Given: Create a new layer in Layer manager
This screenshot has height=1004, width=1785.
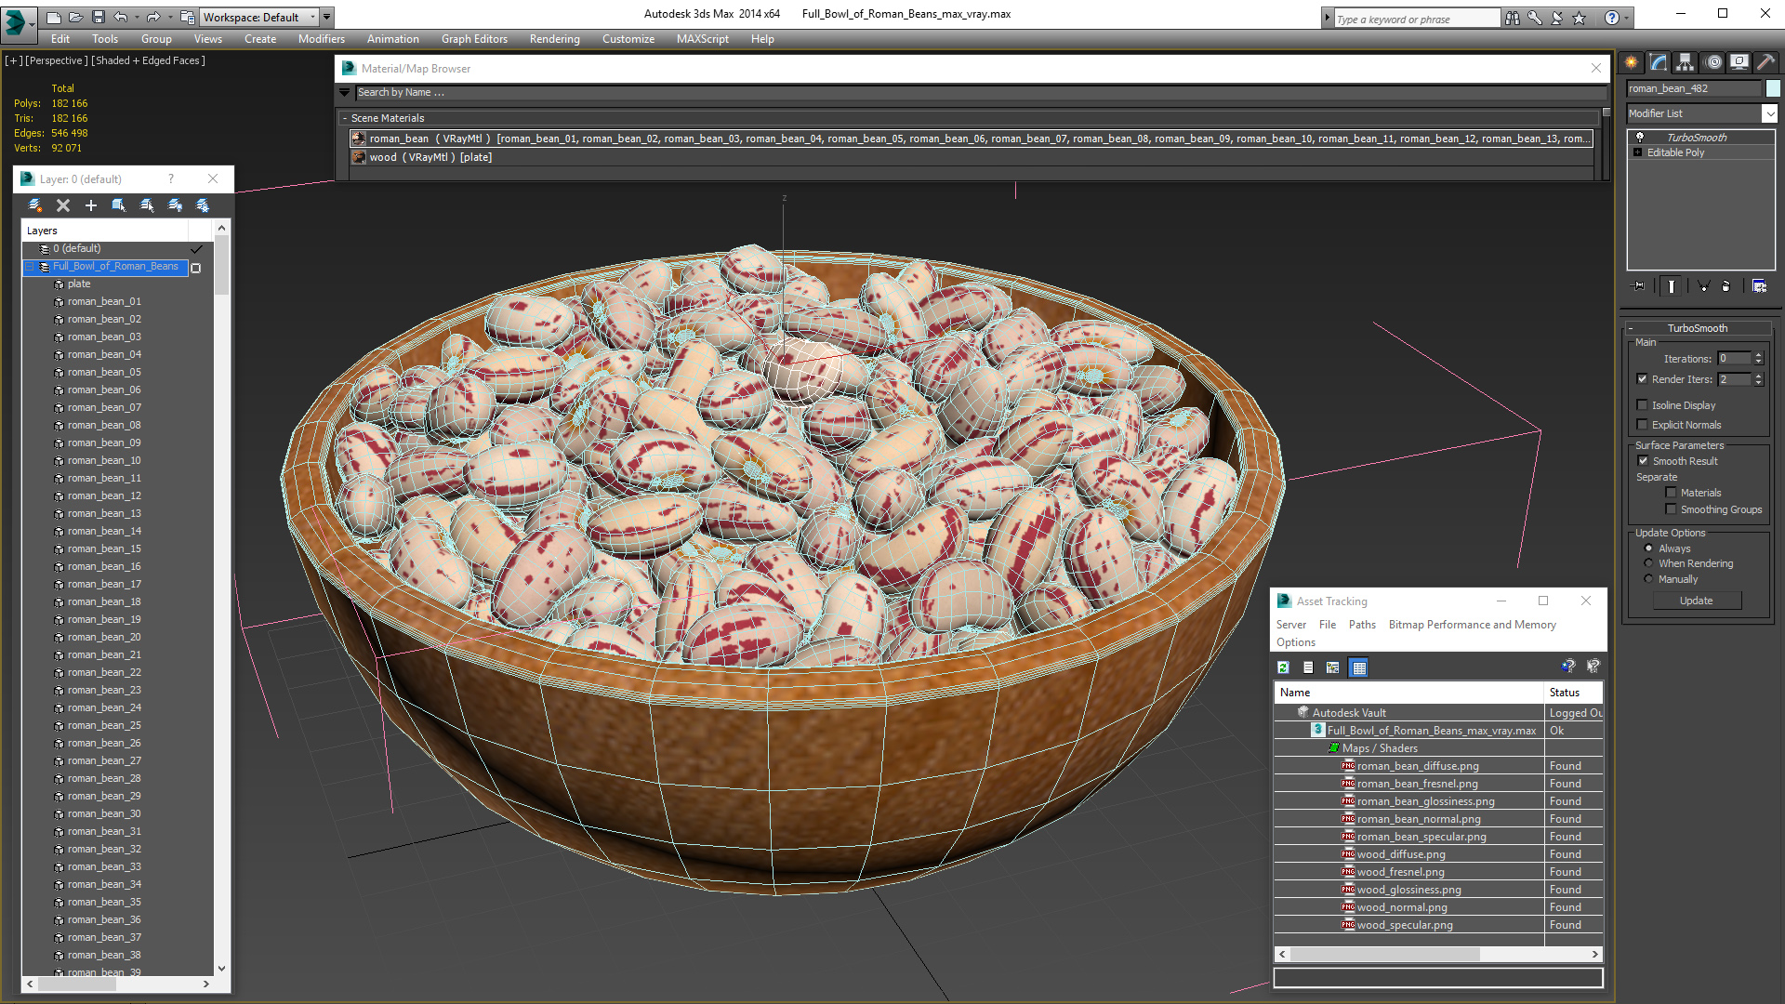Looking at the screenshot, I should [x=34, y=205].
